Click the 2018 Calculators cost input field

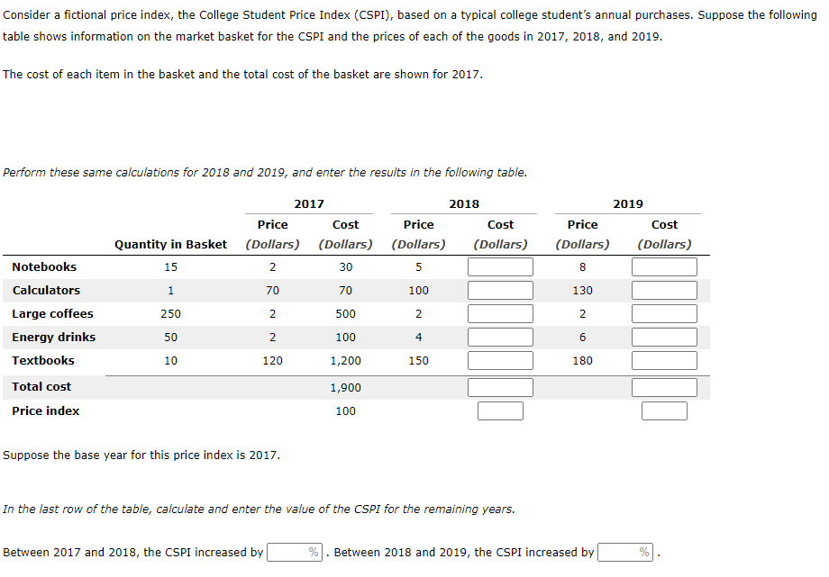[499, 289]
